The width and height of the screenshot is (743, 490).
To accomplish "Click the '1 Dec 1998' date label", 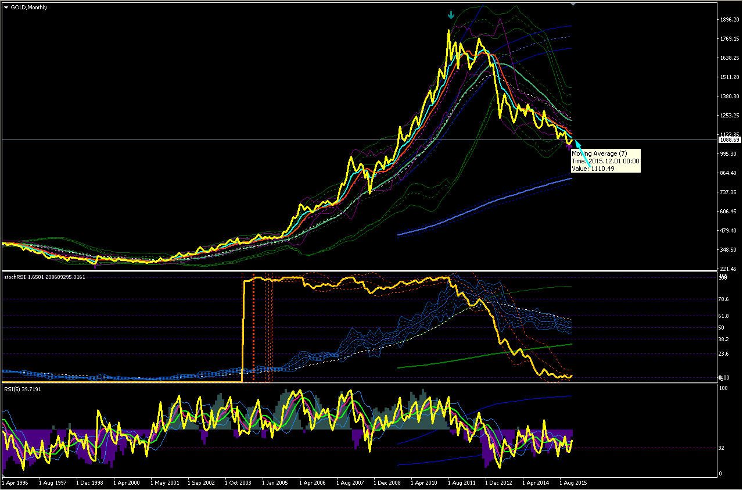I will click(89, 482).
